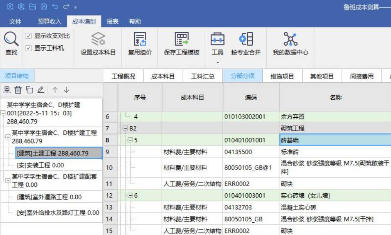Open quick access toolbar customize arrow

75,7
